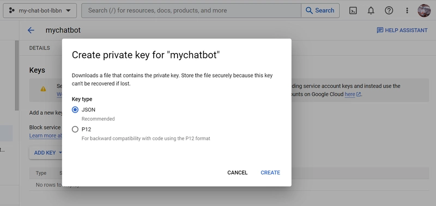The height and width of the screenshot is (206, 436).
Task: Open the help question mark icon
Action: pos(389,10)
